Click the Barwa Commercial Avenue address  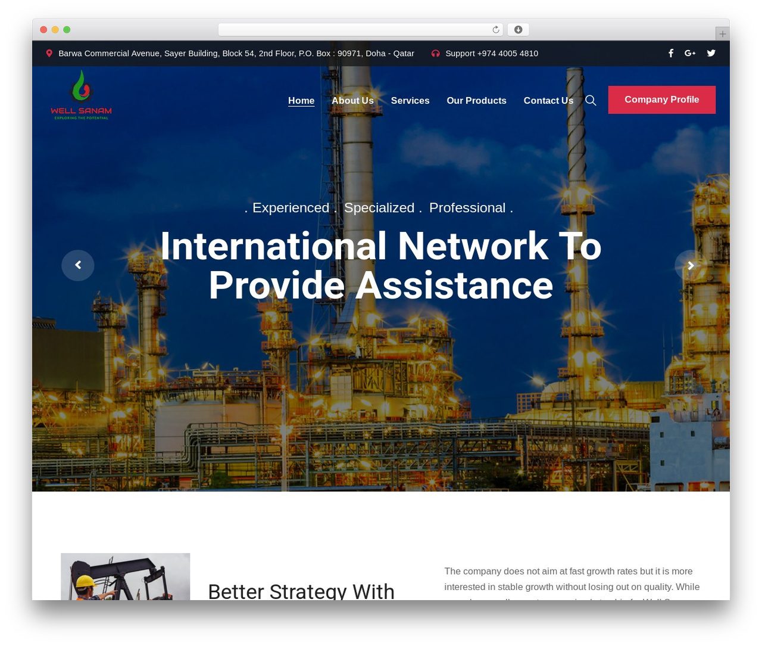coord(236,53)
